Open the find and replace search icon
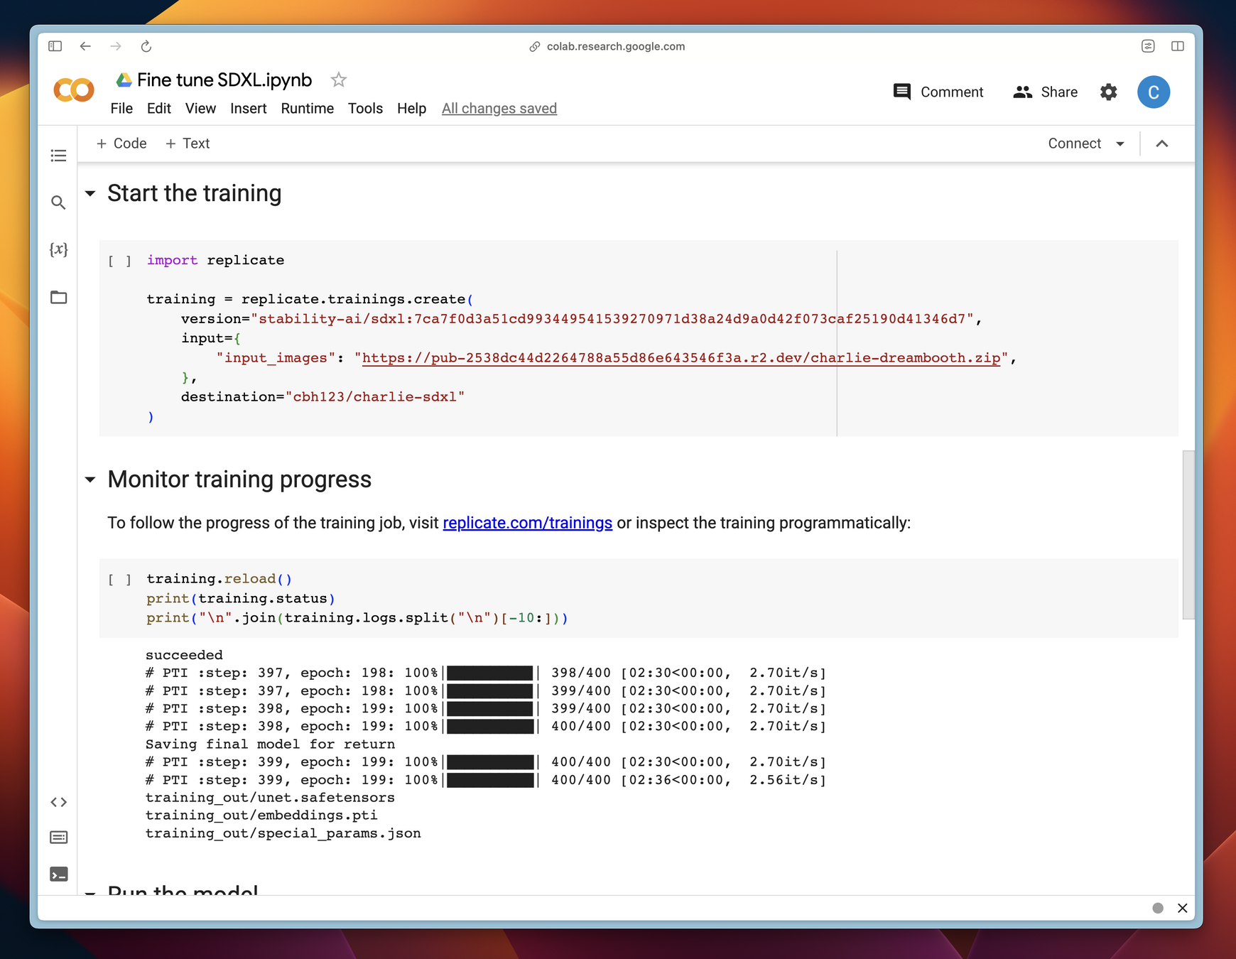The width and height of the screenshot is (1236, 959). [x=58, y=203]
